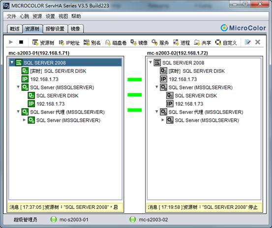Select left tree row SQL SERVER 2008
This screenshot has width=272, height=228.
(65, 63)
